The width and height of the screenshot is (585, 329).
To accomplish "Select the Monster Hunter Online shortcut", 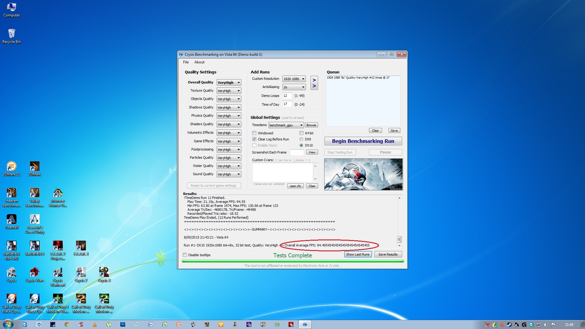I will pos(58,197).
